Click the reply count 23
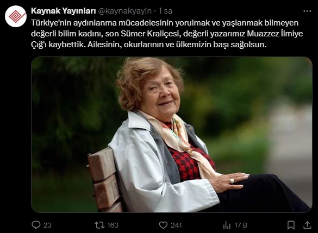 pos(47,225)
